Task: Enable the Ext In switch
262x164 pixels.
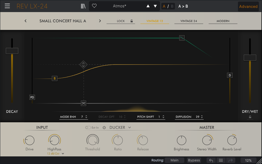Action: pos(88,128)
